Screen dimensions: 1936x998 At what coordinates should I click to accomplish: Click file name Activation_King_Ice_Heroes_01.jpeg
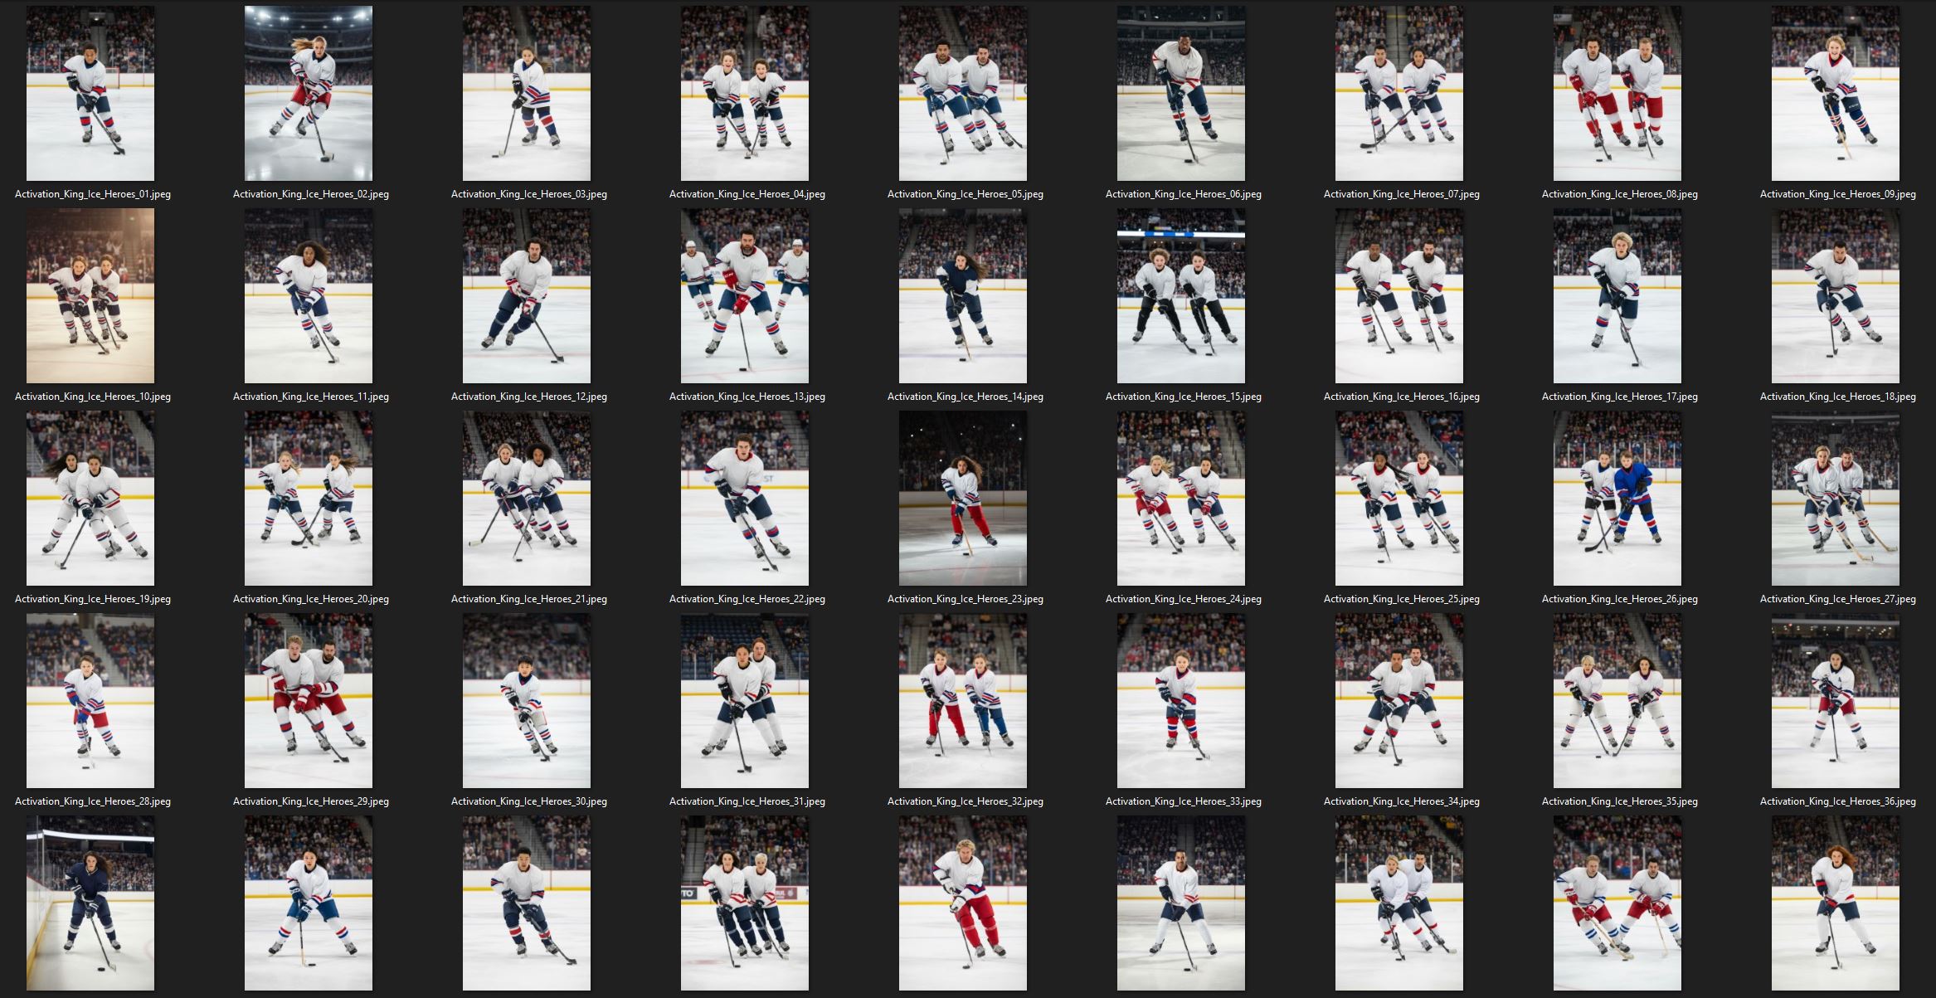click(93, 194)
